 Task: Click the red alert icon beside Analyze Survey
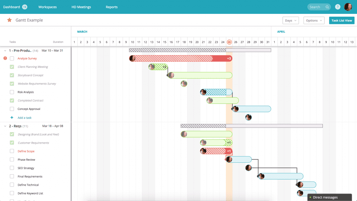click(x=5, y=58)
